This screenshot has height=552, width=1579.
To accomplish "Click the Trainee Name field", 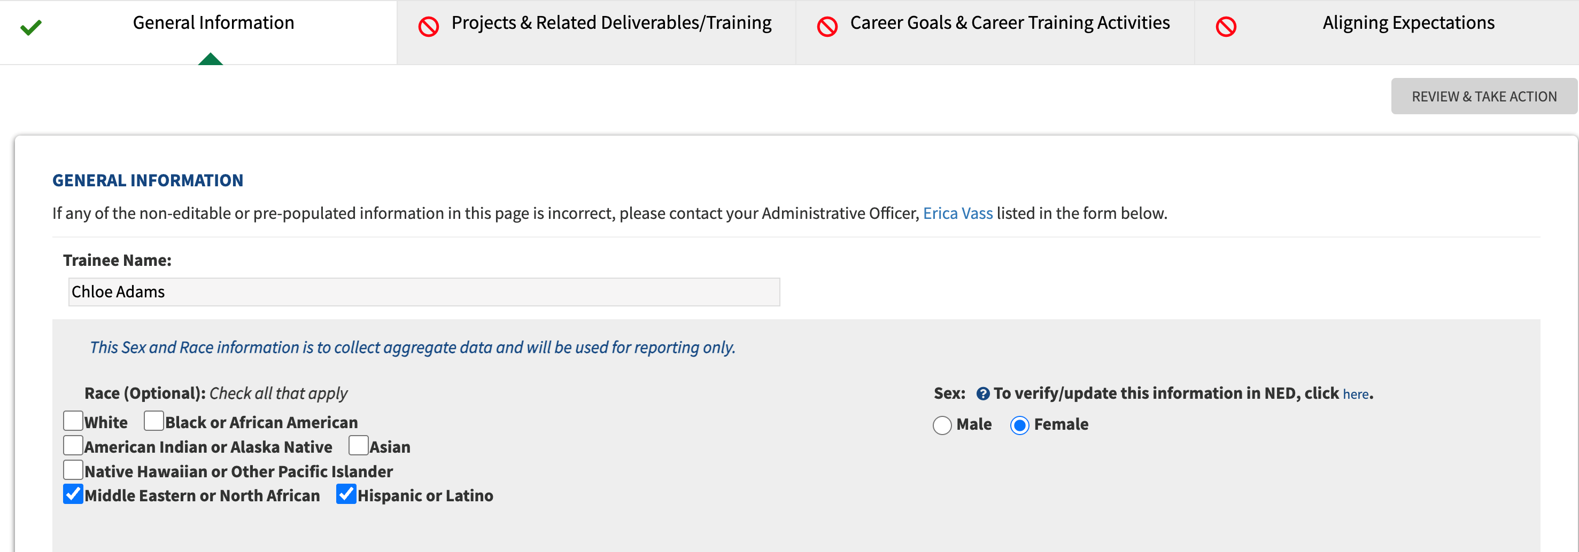I will (423, 292).
